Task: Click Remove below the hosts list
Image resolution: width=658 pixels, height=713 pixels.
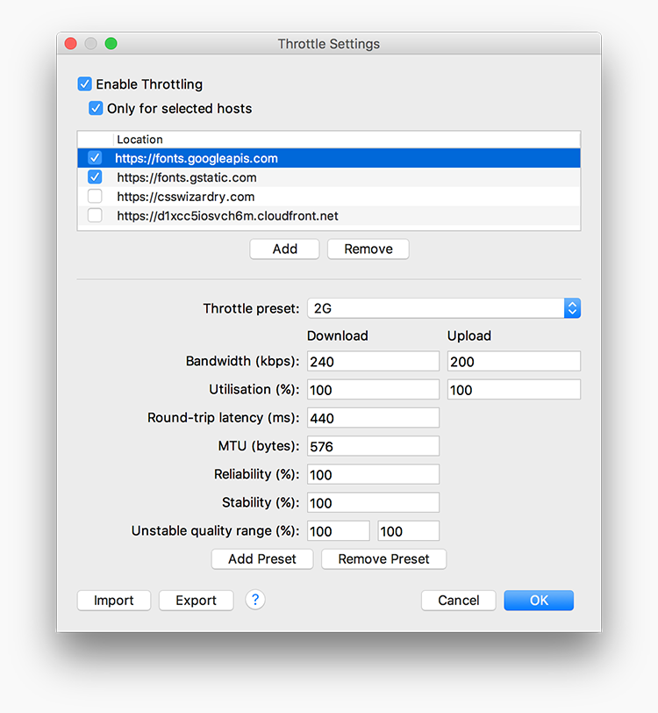Action: 368,249
